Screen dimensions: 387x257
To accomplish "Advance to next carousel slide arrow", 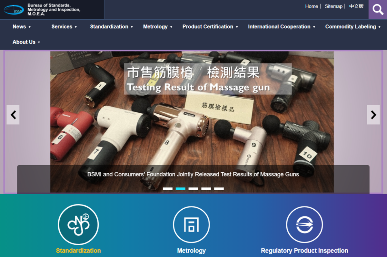I will click(373, 115).
